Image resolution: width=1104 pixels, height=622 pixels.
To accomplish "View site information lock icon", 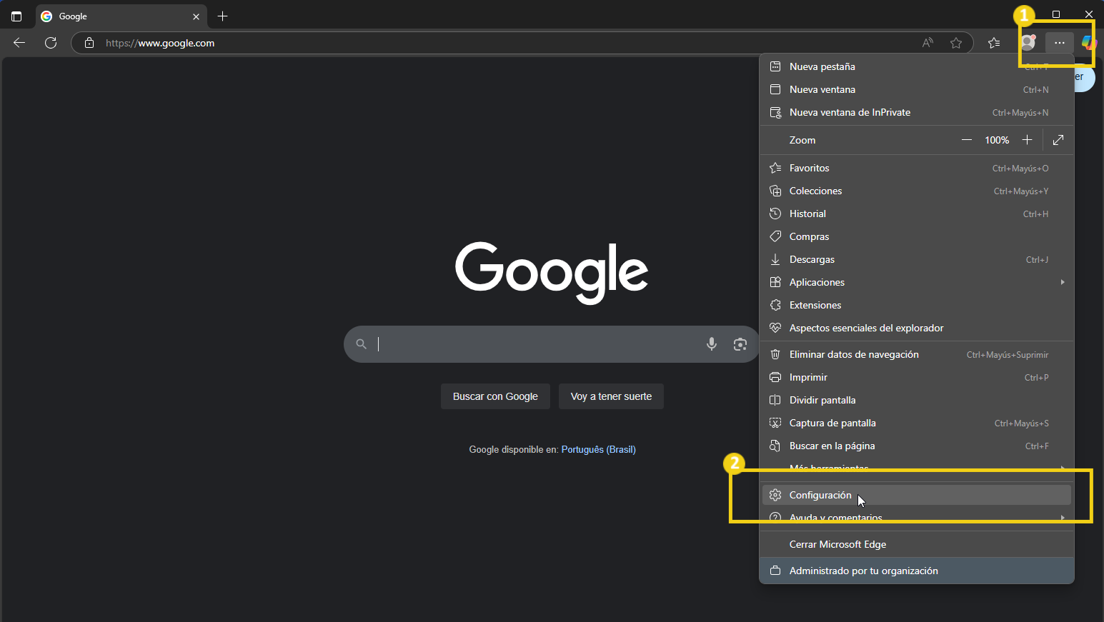I will point(89,43).
